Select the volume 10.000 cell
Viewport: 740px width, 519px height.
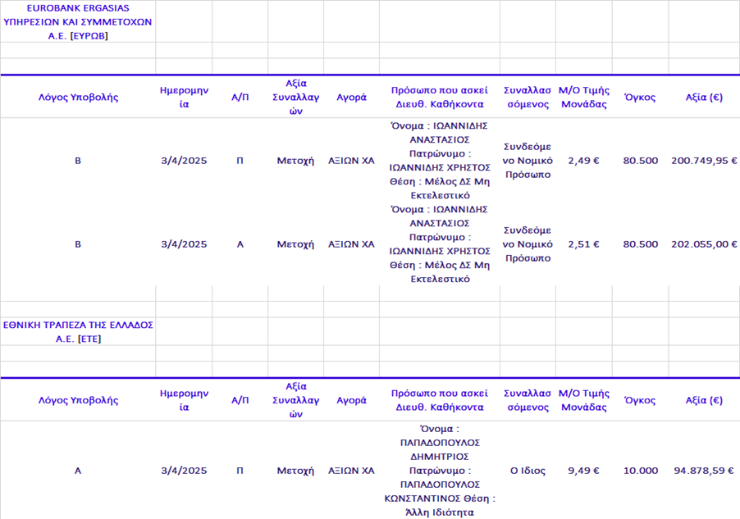coord(640,471)
